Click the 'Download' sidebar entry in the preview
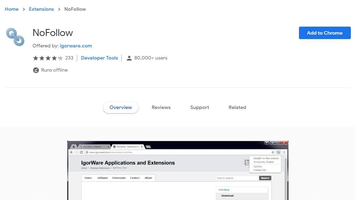355x200 pixels. [x=227, y=196]
